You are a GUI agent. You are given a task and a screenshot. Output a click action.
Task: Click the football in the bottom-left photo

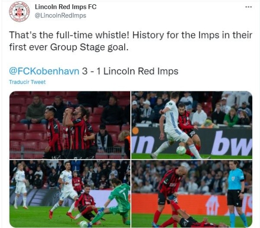click(84, 224)
